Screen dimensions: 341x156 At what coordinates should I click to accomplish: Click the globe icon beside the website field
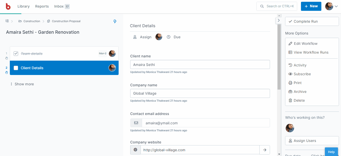tap(135, 150)
